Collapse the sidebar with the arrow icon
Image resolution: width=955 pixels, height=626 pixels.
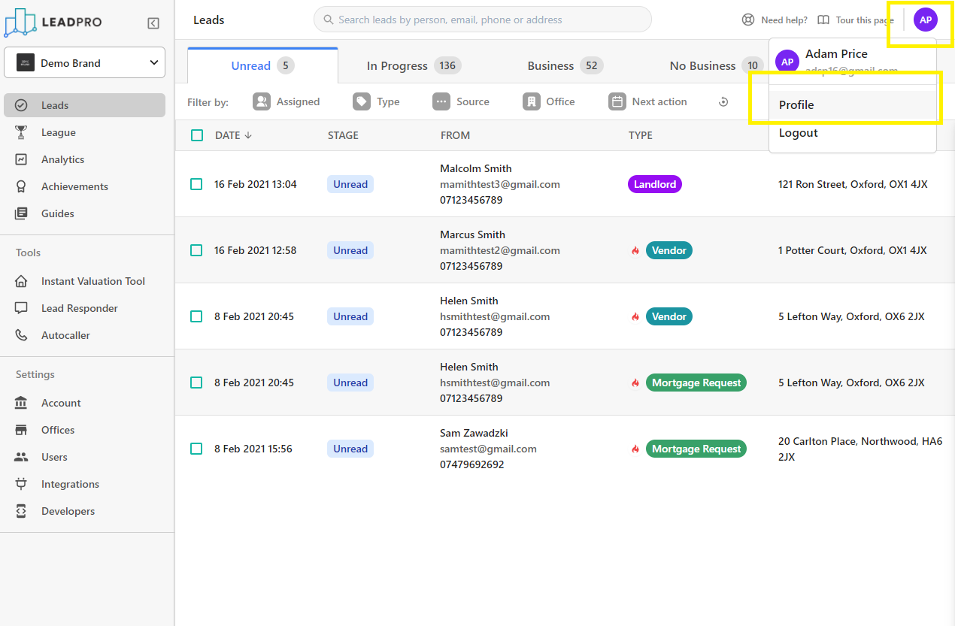[153, 23]
